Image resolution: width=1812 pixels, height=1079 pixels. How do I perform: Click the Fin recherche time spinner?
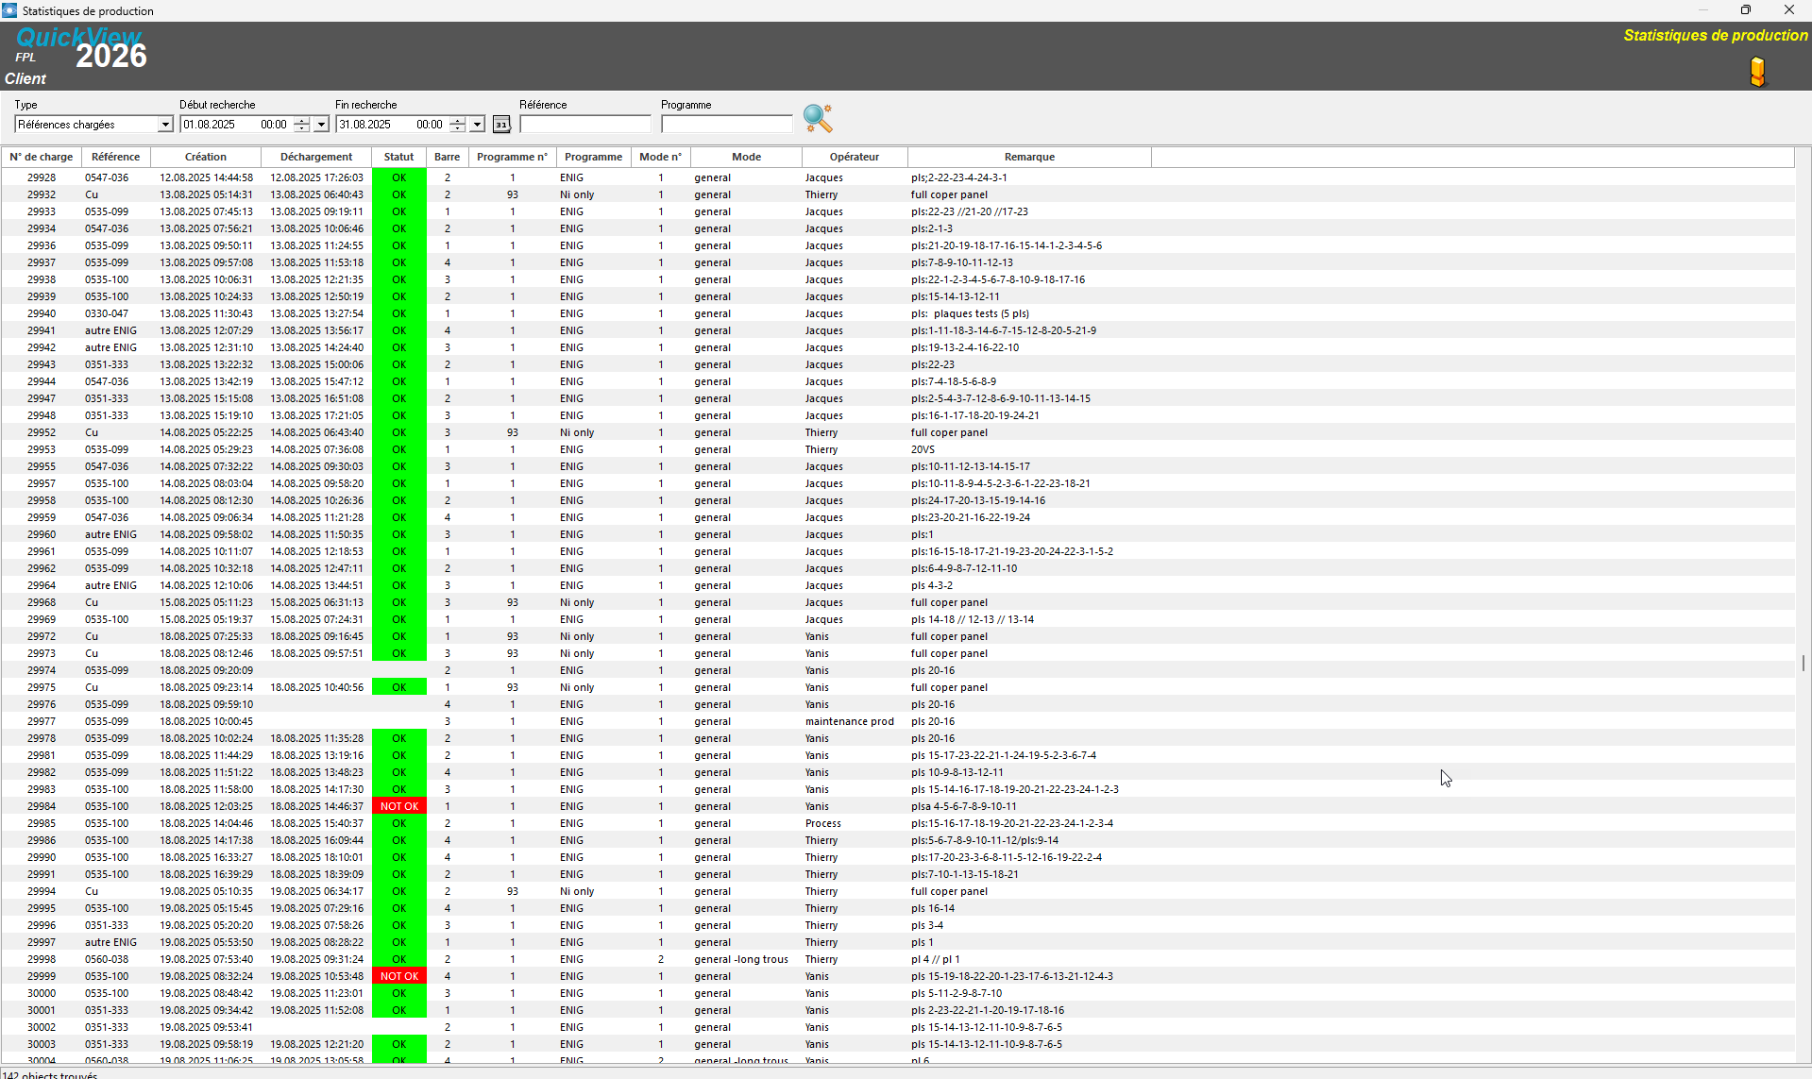tap(457, 125)
